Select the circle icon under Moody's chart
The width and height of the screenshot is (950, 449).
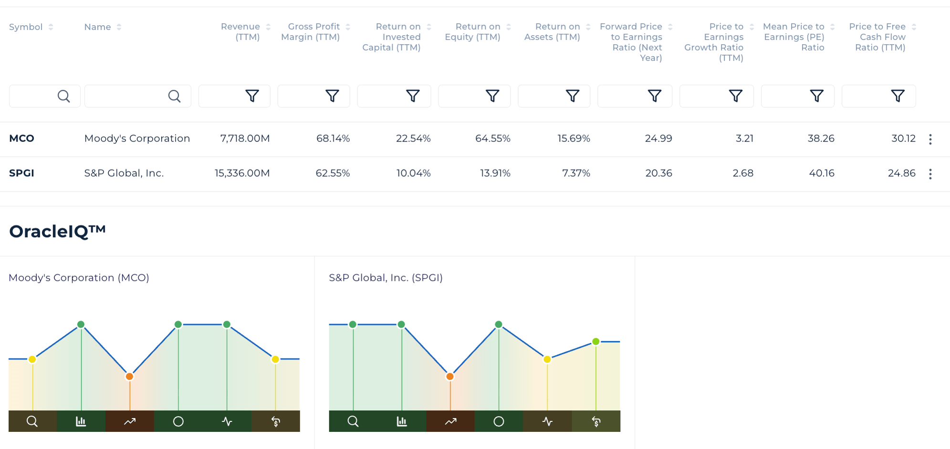[178, 421]
